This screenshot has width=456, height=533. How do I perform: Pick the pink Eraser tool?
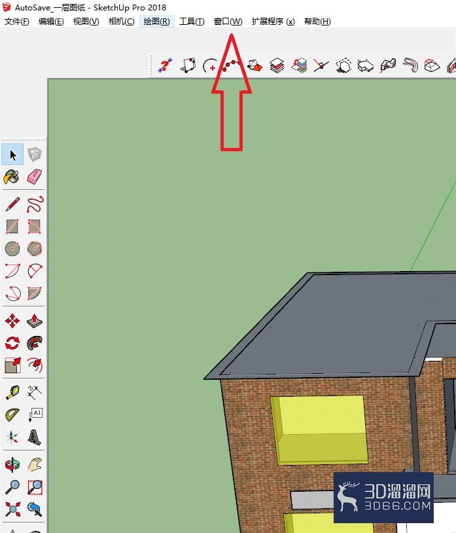pyautogui.click(x=34, y=177)
